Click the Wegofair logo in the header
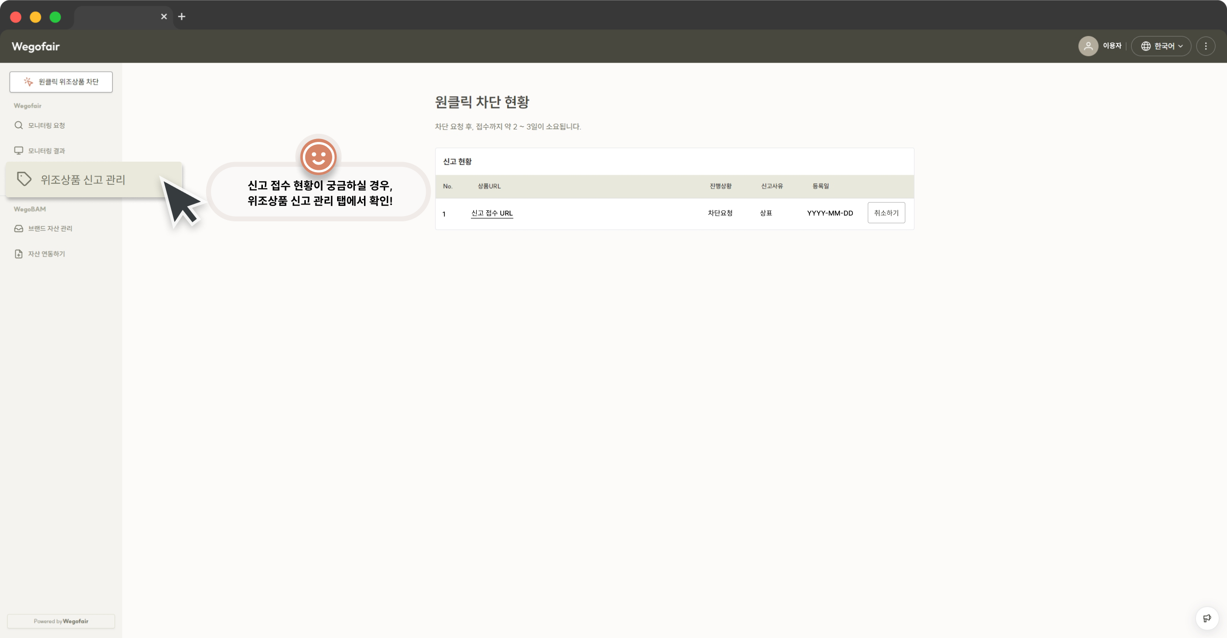1227x638 pixels. pos(36,47)
